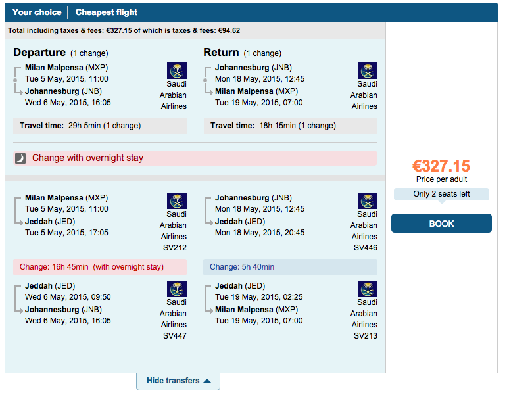Image resolution: width=507 pixels, height=401 pixels.
Task: Click the Change: 5h 40min layover bar
Action: tap(290, 267)
